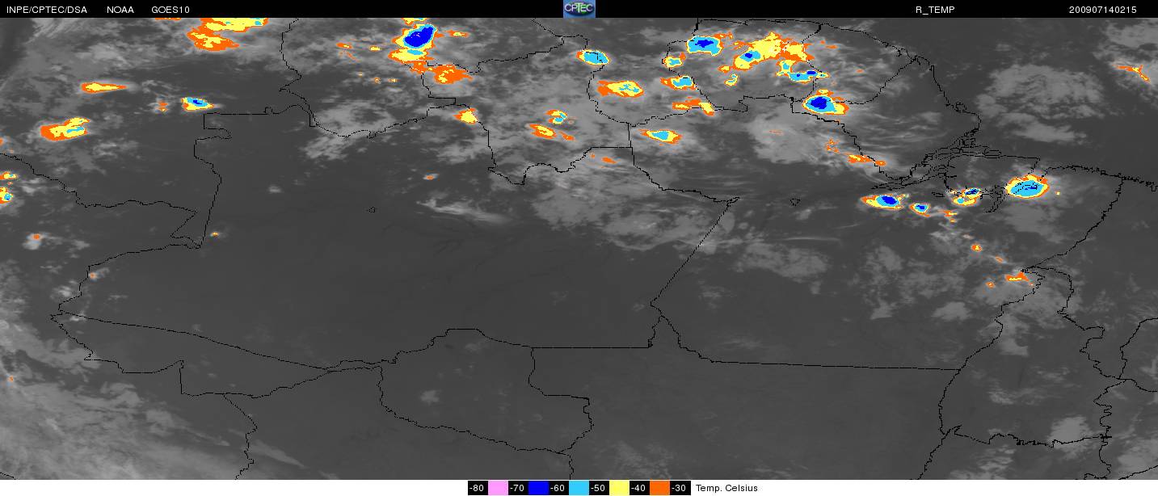Image resolution: width=1158 pixels, height=496 pixels.
Task: Click the -30 legend label
Action: click(680, 488)
